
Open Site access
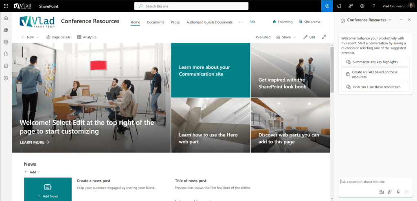pyautogui.click(x=309, y=22)
